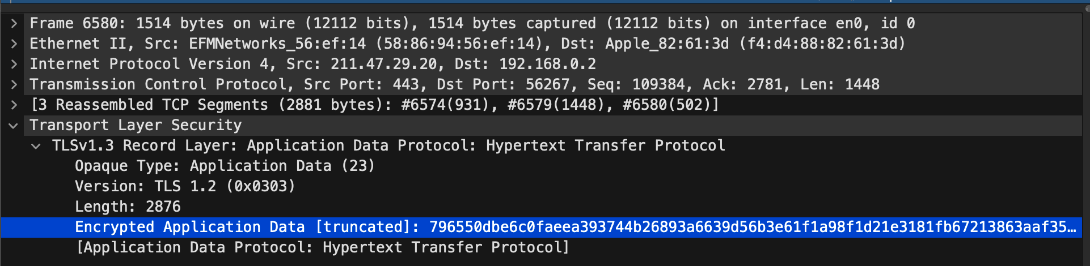The height and width of the screenshot is (266, 1090).
Task: Expand the Ethernet II section arrow
Action: coord(14,44)
